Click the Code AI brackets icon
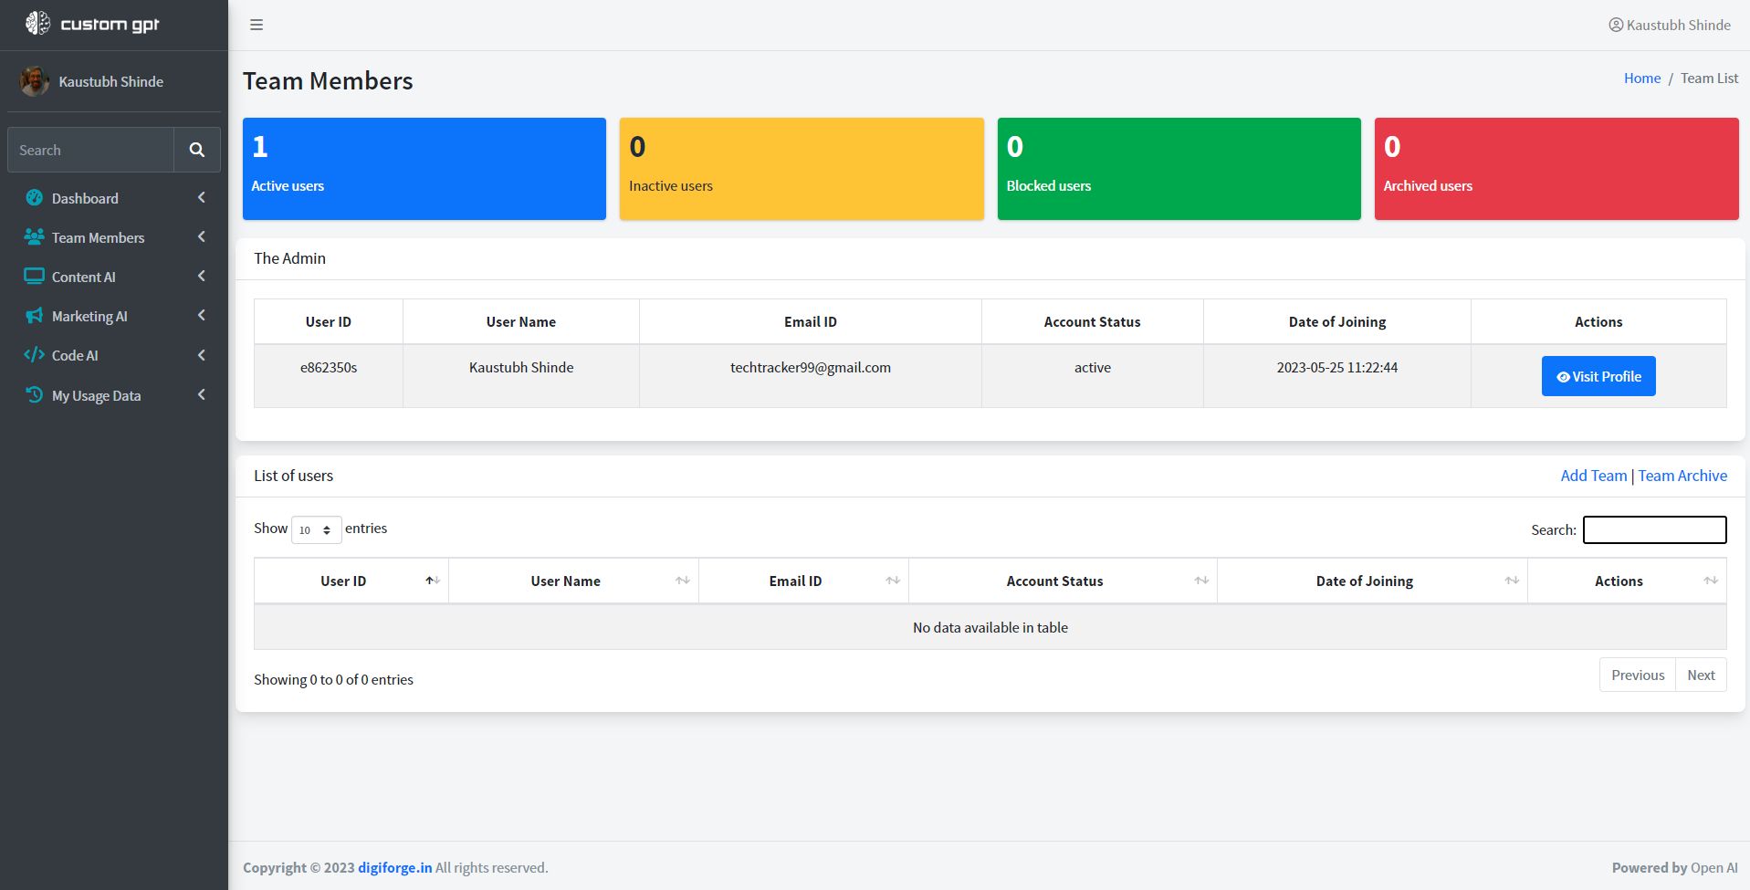The image size is (1750, 890). click(35, 355)
